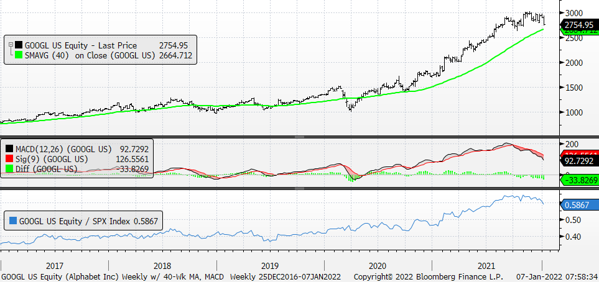This screenshot has height=282, width=599.
Task: Click the 3000 price axis label
Action: click(x=573, y=13)
